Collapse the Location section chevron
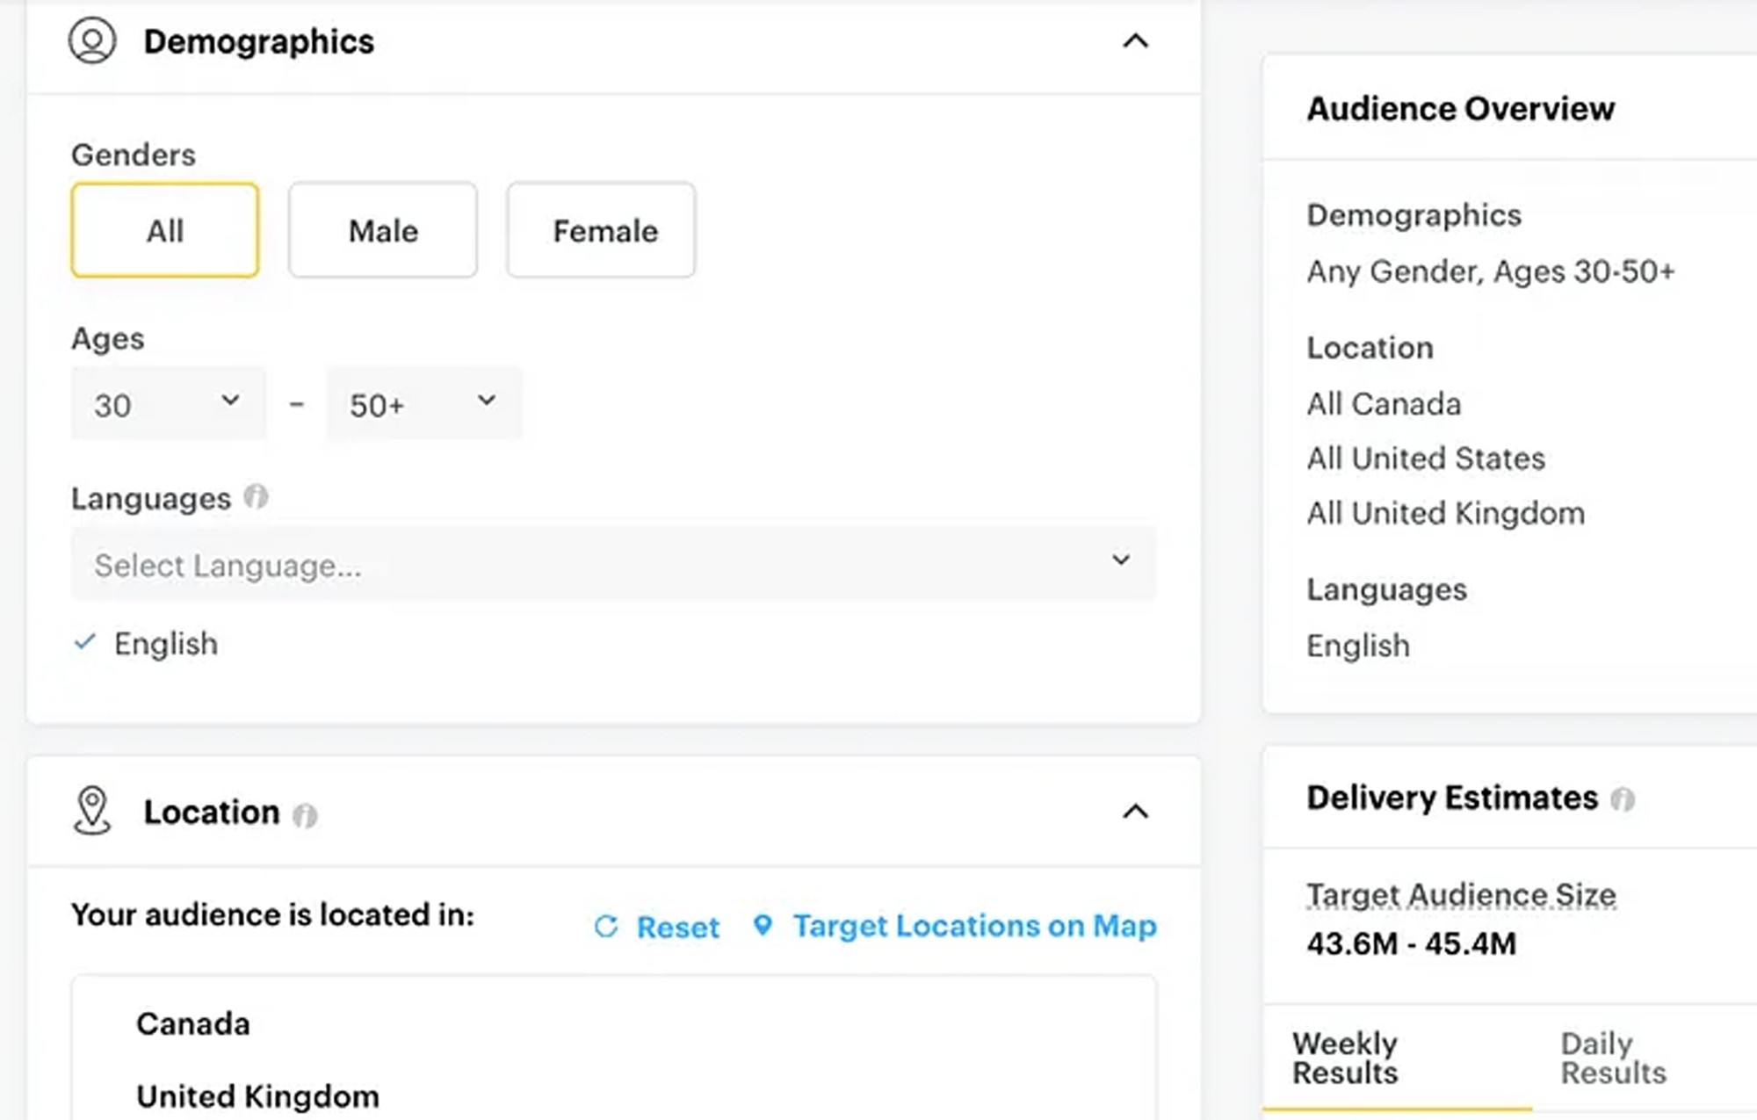The image size is (1757, 1120). click(x=1135, y=812)
